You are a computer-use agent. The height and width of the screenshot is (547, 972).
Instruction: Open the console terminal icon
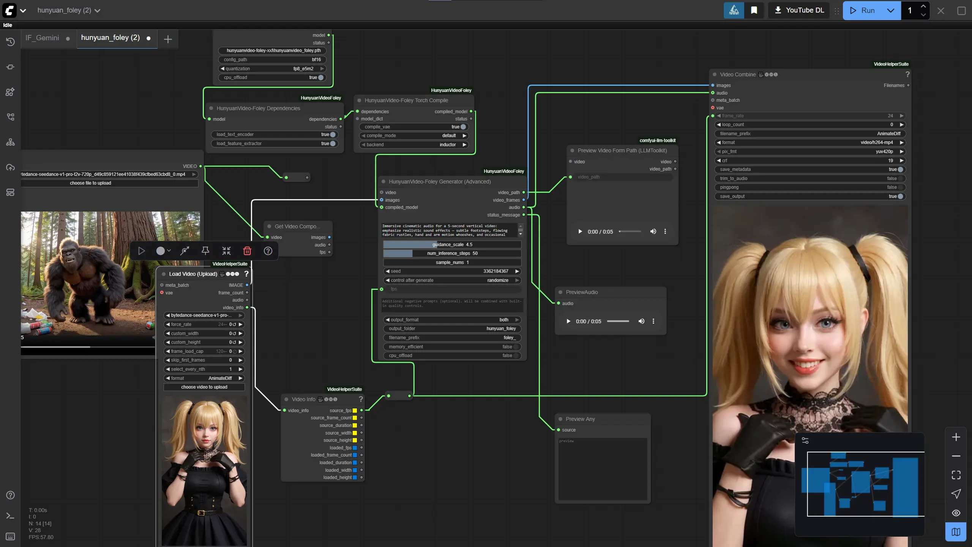[x=10, y=515]
